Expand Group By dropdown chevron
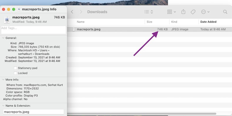 [x=175, y=12]
